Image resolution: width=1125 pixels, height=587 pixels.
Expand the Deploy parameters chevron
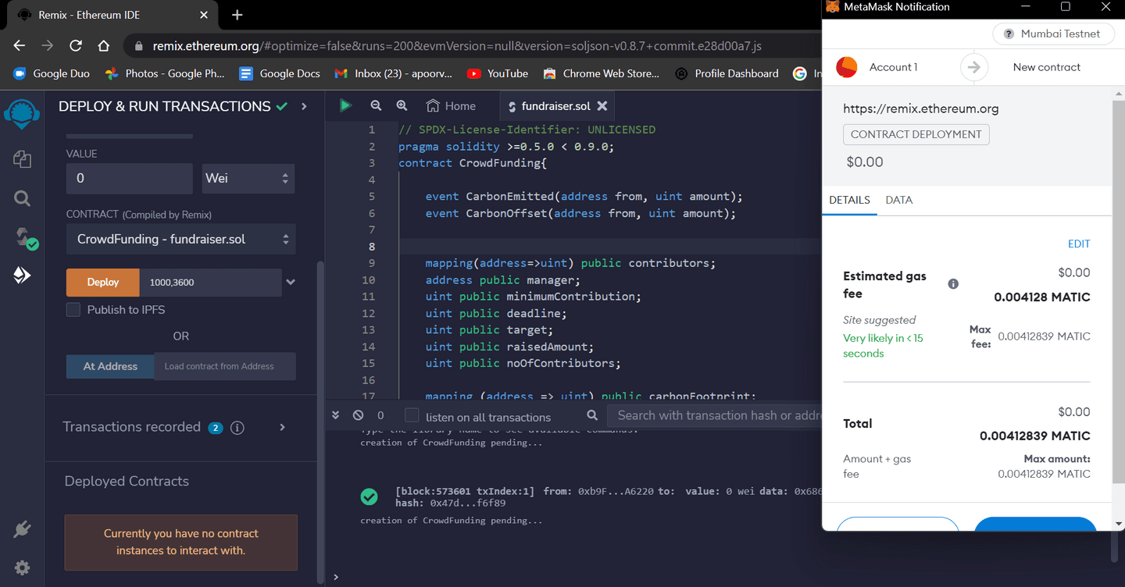click(291, 283)
